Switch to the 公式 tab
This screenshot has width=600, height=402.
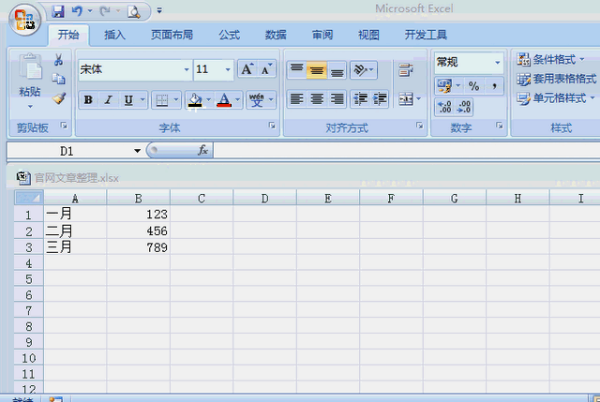pos(229,36)
